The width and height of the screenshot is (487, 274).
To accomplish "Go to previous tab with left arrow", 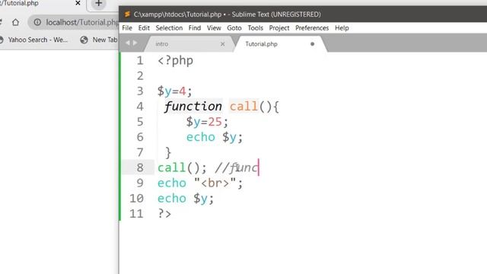I will [128, 43].
